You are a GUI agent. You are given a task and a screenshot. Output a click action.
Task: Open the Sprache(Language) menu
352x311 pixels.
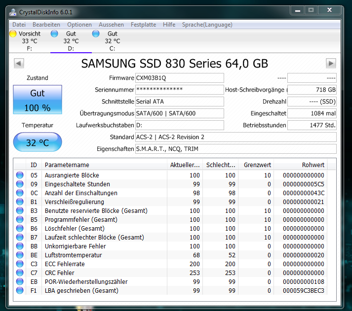click(207, 25)
